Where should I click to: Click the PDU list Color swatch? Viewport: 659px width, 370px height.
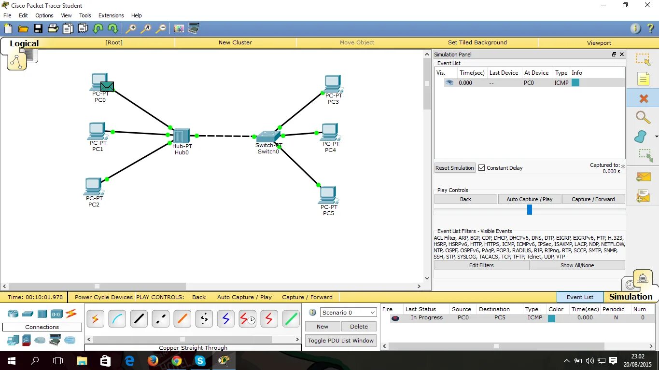tap(551, 318)
